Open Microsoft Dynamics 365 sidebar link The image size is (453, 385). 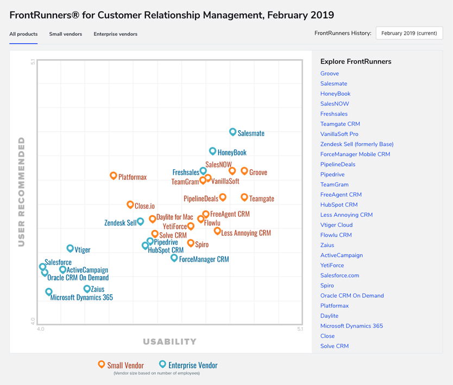351,326
